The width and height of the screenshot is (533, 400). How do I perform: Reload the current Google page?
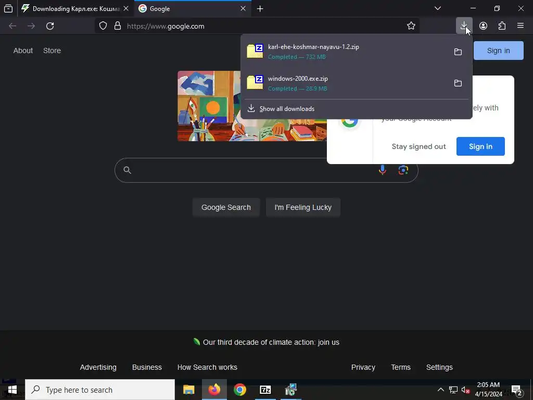tap(50, 26)
